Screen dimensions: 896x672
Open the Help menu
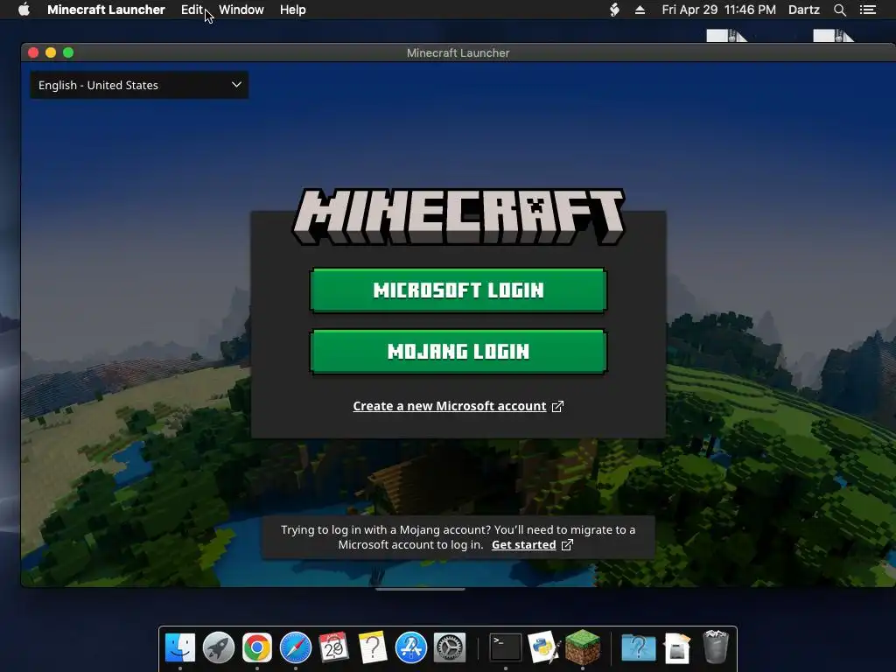[292, 10]
